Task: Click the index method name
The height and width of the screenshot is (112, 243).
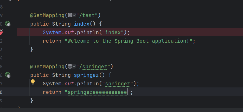Action: coord(82,24)
